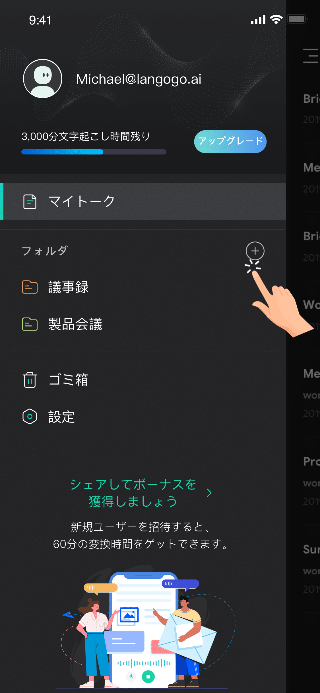Tap the ゴミ箱 trash can icon

pyautogui.click(x=30, y=380)
